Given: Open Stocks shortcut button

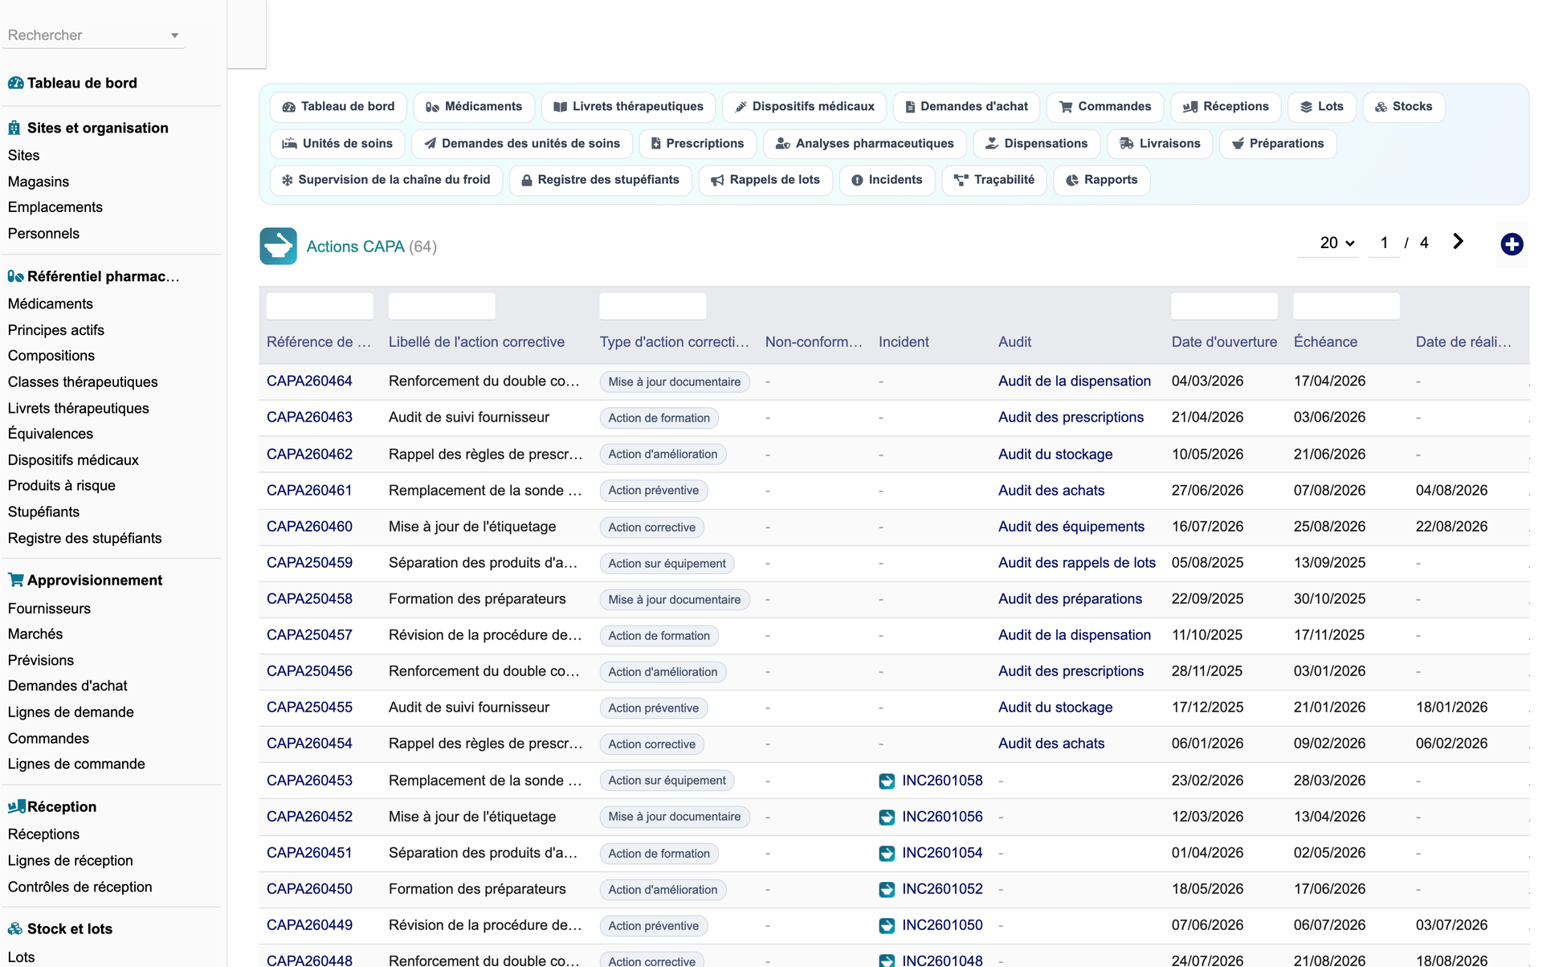Looking at the screenshot, I should (x=1403, y=107).
